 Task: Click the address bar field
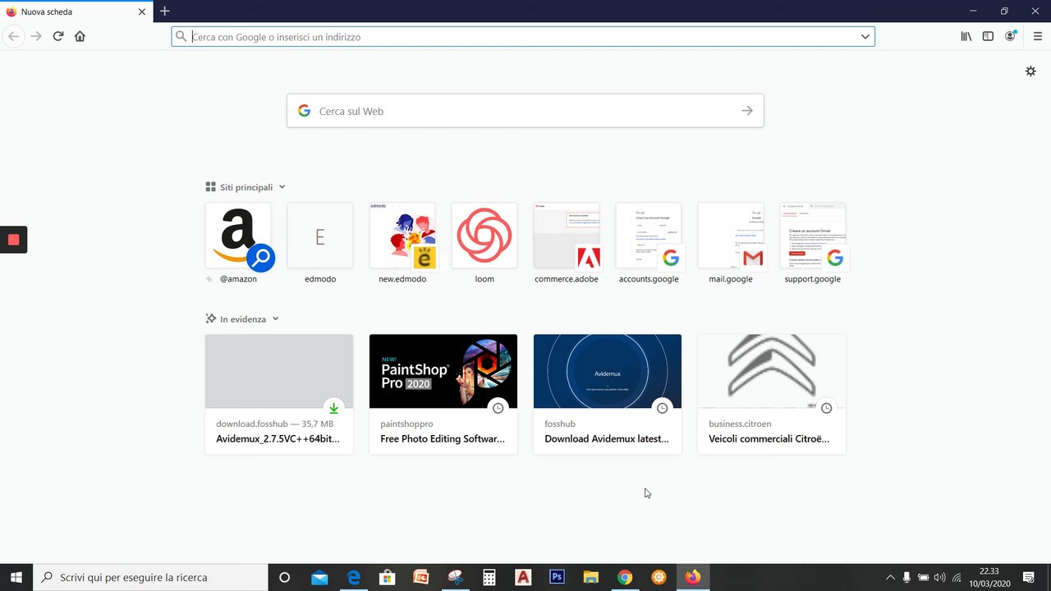tap(523, 36)
